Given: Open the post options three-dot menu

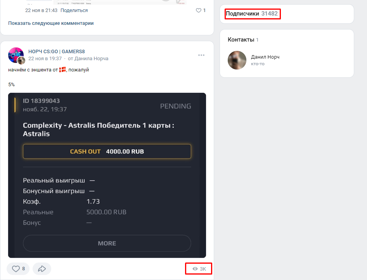Looking at the screenshot, I should tap(201, 55).
